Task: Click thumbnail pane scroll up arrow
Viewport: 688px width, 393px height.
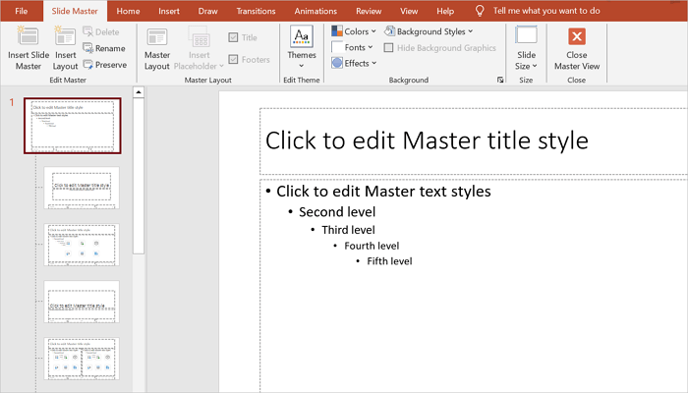Action: tap(139, 92)
